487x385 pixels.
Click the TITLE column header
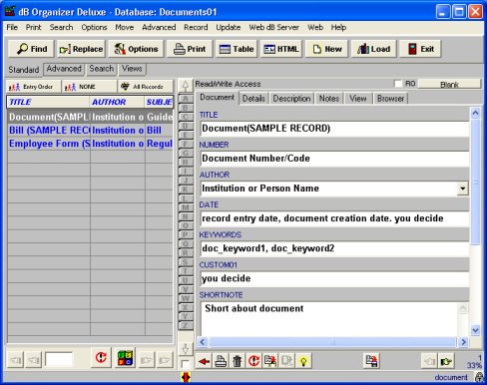click(48, 102)
